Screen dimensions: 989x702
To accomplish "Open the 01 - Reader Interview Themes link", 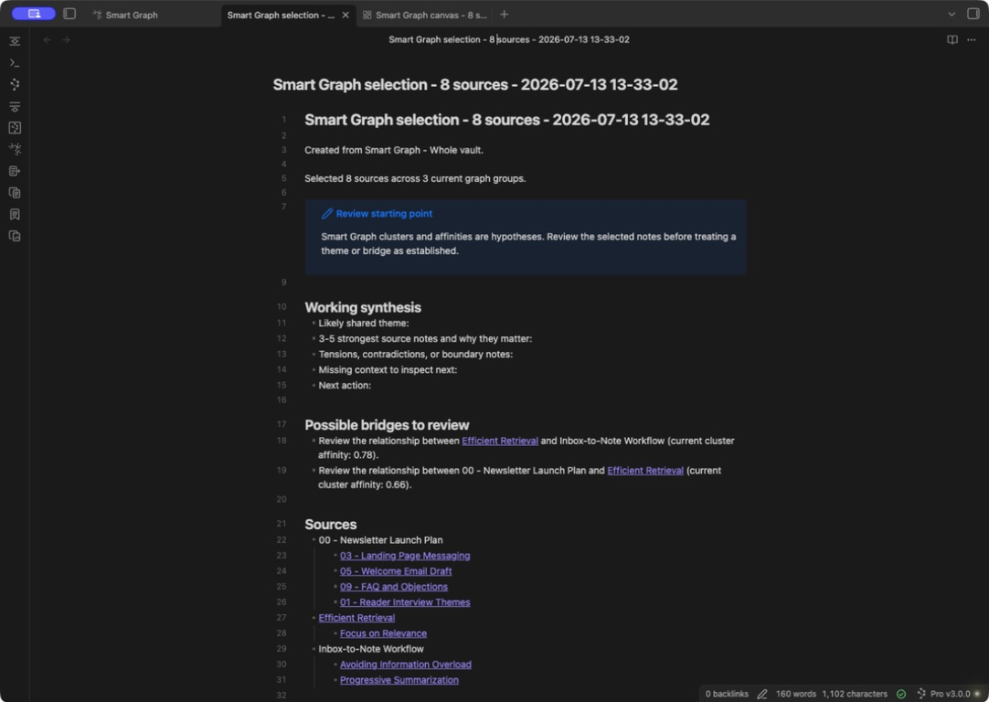I will point(405,602).
